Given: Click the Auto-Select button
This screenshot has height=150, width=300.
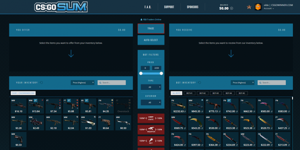Looking at the screenshot, I should pyautogui.click(x=151, y=40).
